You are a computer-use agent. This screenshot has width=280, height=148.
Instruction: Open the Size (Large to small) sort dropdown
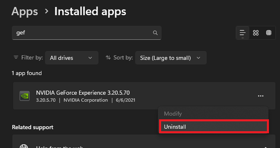(x=171, y=58)
